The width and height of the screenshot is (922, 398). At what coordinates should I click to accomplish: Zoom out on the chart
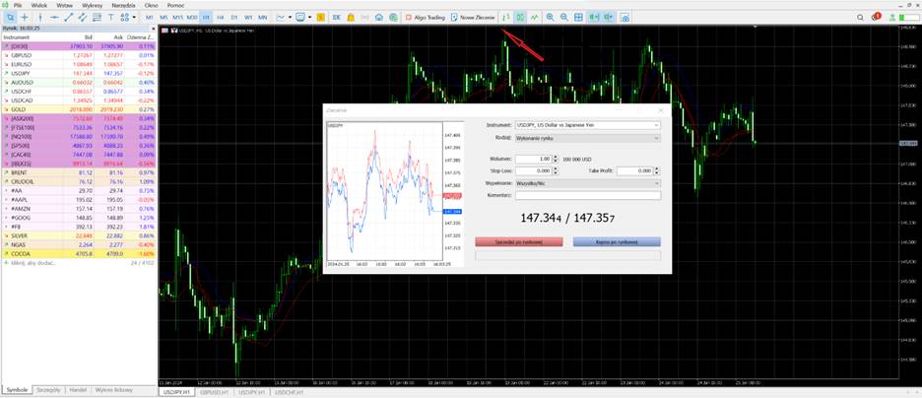563,17
